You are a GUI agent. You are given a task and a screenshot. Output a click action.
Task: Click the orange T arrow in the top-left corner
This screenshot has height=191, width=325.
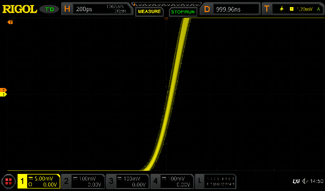point(10,22)
